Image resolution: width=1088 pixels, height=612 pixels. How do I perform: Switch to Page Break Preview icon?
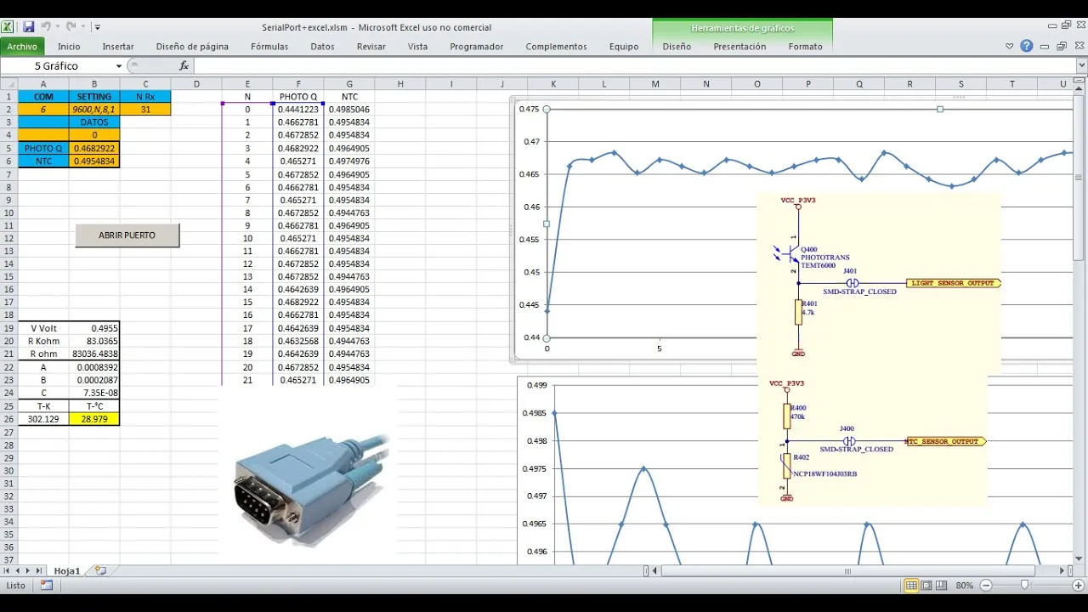[x=943, y=586]
